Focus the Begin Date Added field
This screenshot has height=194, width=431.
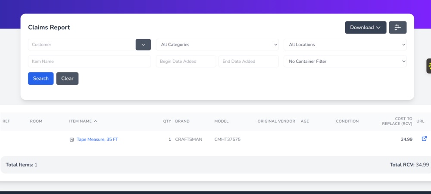[186, 61]
